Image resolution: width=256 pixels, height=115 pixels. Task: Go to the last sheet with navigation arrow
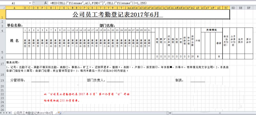(9, 113)
